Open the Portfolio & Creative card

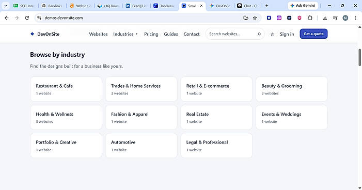(x=66, y=146)
